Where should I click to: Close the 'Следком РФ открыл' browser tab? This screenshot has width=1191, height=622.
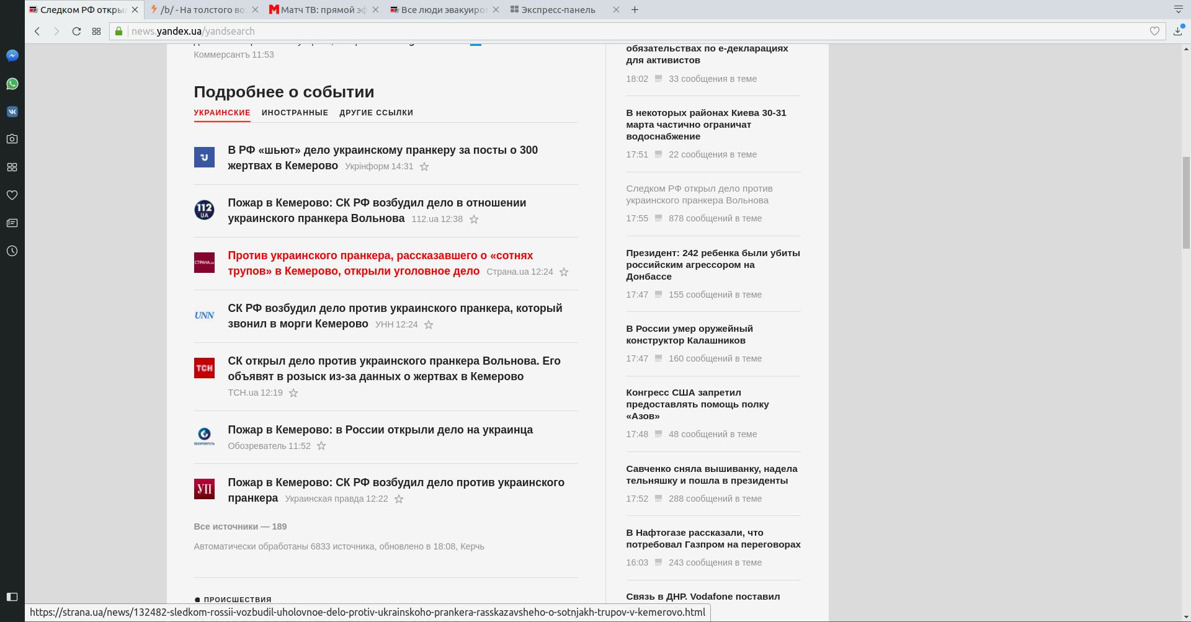(x=135, y=9)
